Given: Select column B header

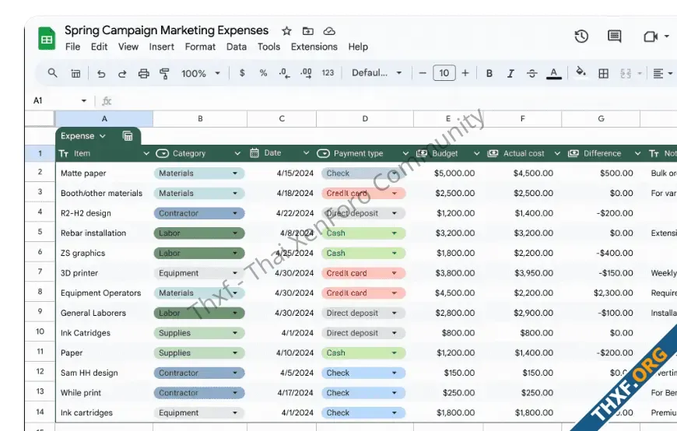Looking at the screenshot, I should pyautogui.click(x=200, y=118).
